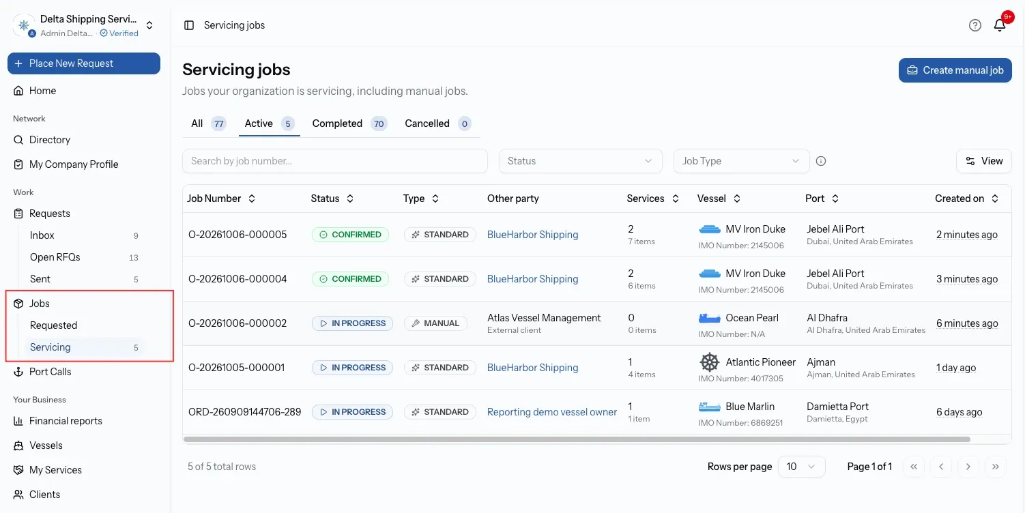Image resolution: width=1025 pixels, height=513 pixels.
Task: Sort by the Created on column
Action: [x=967, y=199]
